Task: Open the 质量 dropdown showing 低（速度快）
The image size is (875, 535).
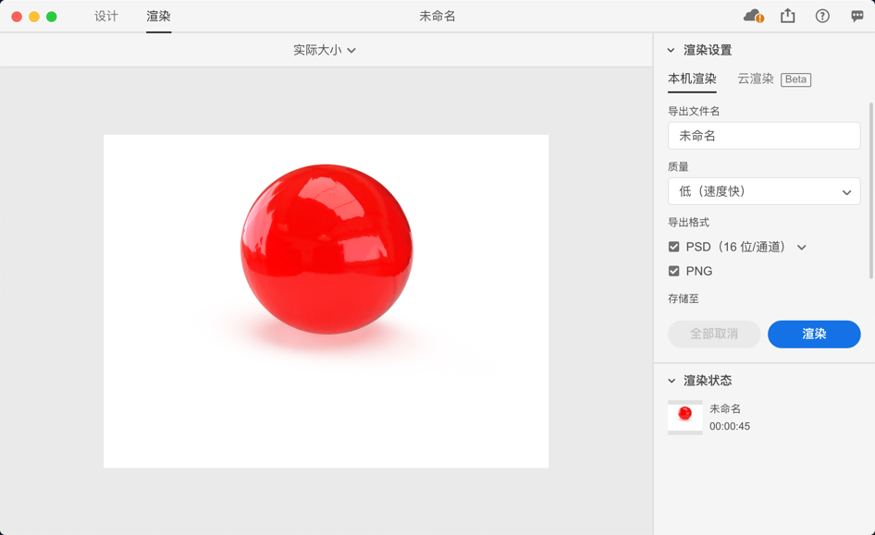Action: (763, 191)
